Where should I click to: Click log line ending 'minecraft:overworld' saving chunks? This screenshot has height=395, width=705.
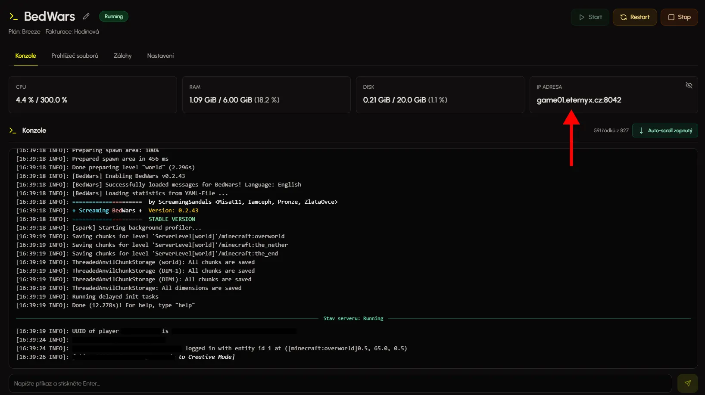point(150,236)
